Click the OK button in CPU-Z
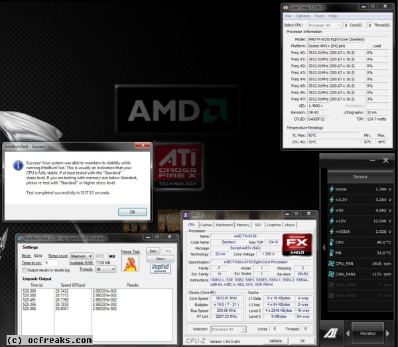398x347 pixels. (302, 340)
